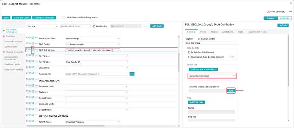This screenshot has height=128, width=294.
Task: Toggle Hide Non-Visible Building Blocks switch
Action: (63, 17)
